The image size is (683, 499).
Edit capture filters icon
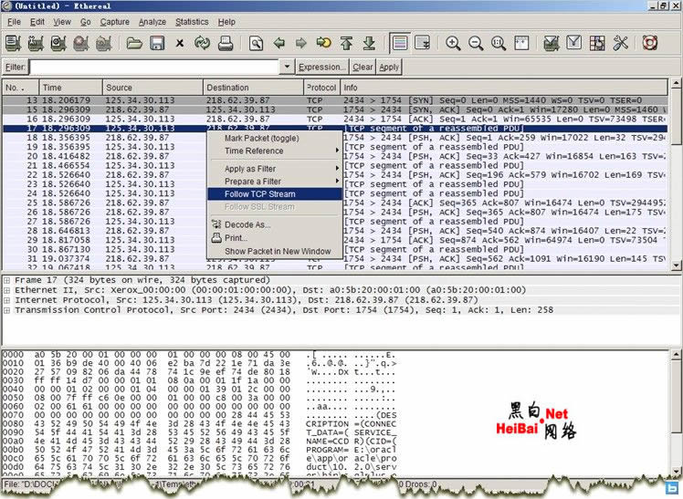point(552,43)
